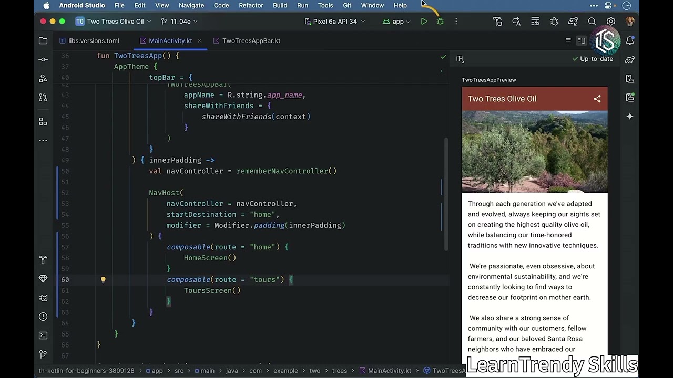673x378 pixels.
Task: Open the Running Devices tool window
Action: point(630,97)
